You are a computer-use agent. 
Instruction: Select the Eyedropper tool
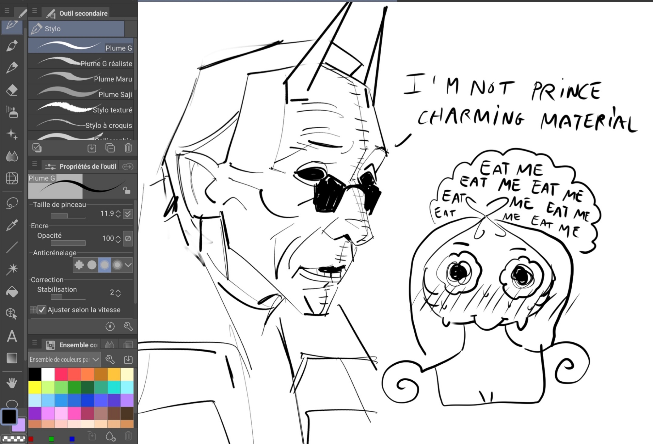[x=12, y=225]
